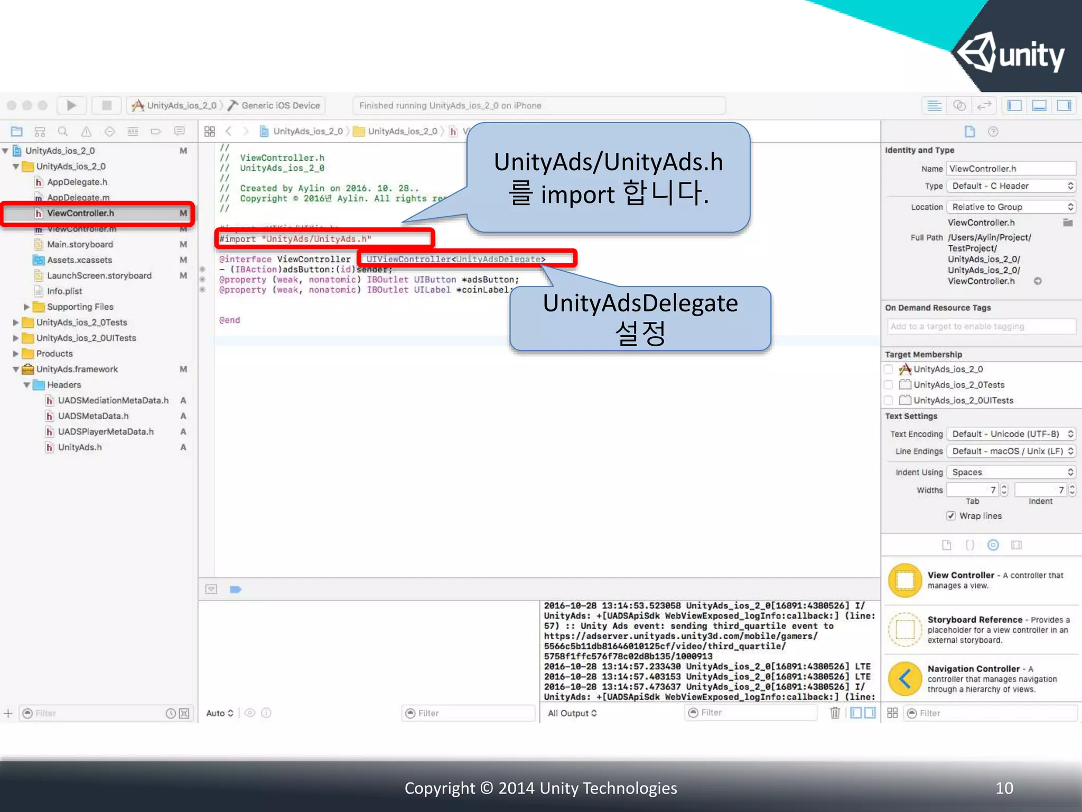Go back in editor history
This screenshot has width=1082, height=812.
[229, 131]
